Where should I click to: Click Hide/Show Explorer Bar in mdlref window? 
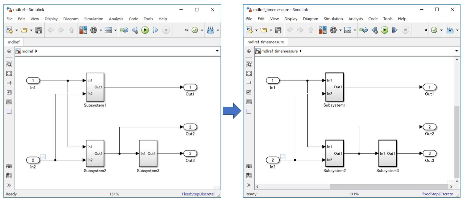[9, 51]
